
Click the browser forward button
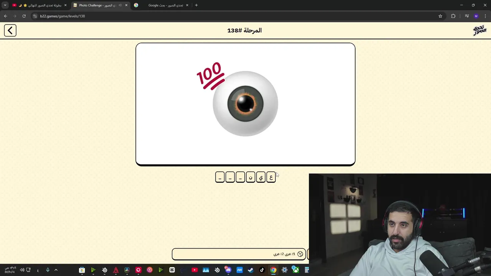tap(15, 16)
